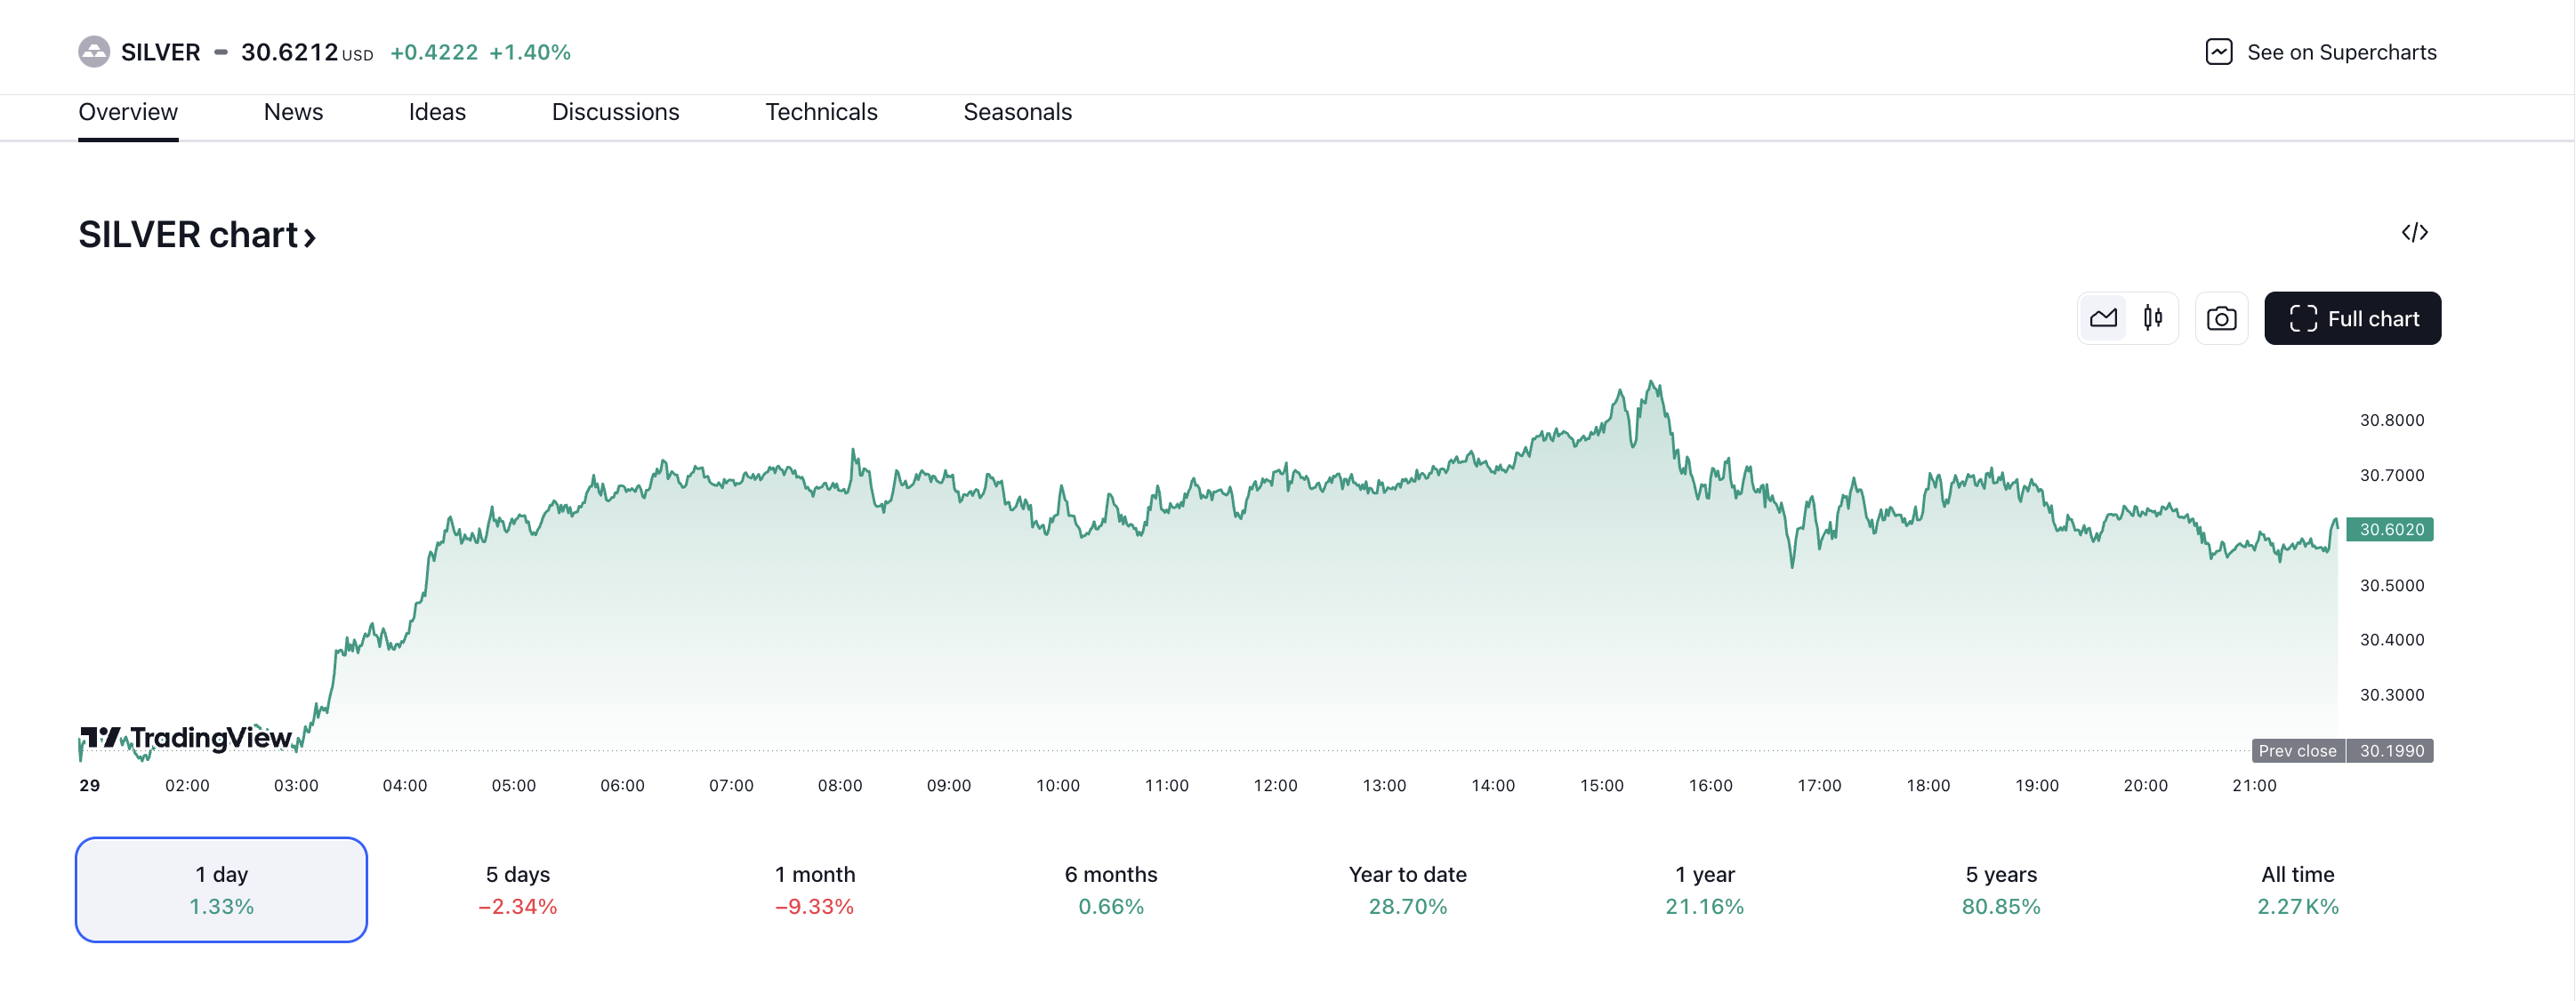Switch to candlestick chart style icon
Viewport: 2576px width, 1001px height.
[x=2153, y=318]
